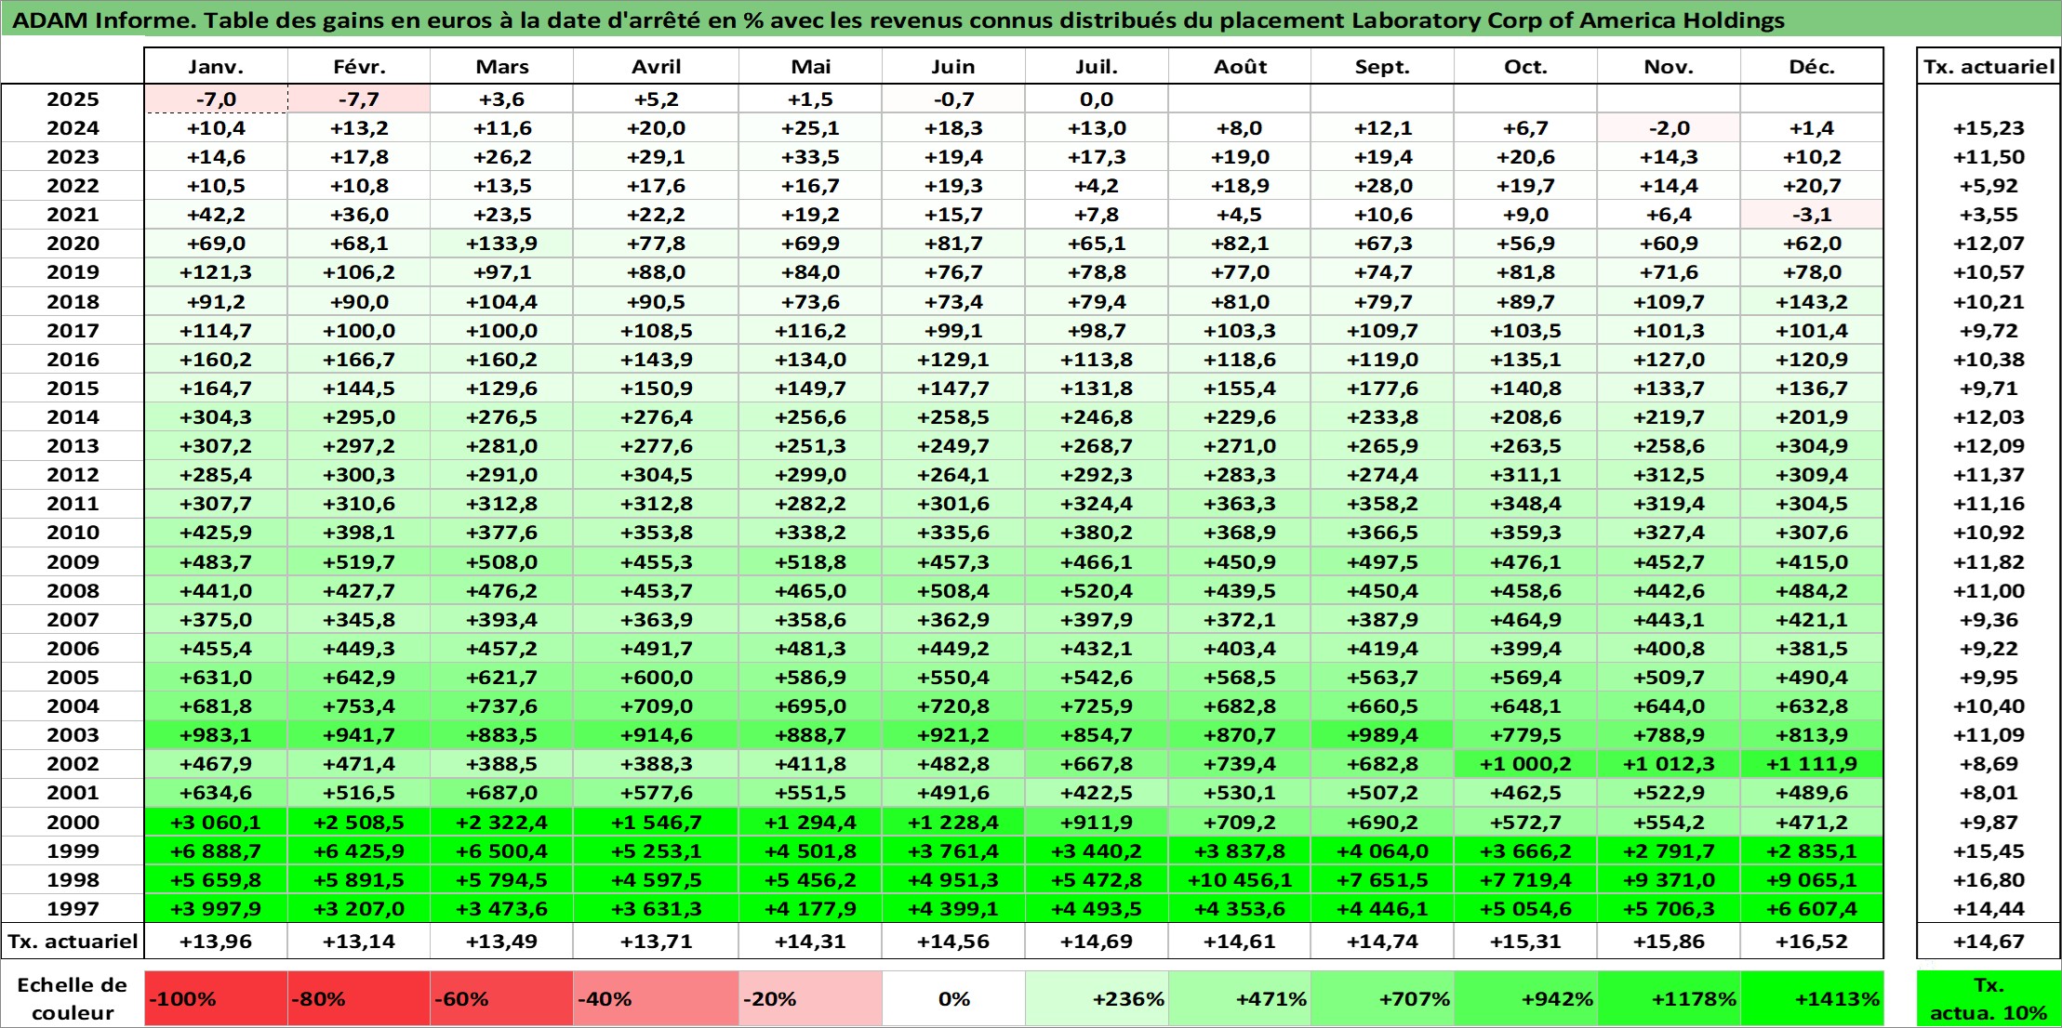Click the Févr. column header
The width and height of the screenshot is (2062, 1028).
(x=359, y=67)
